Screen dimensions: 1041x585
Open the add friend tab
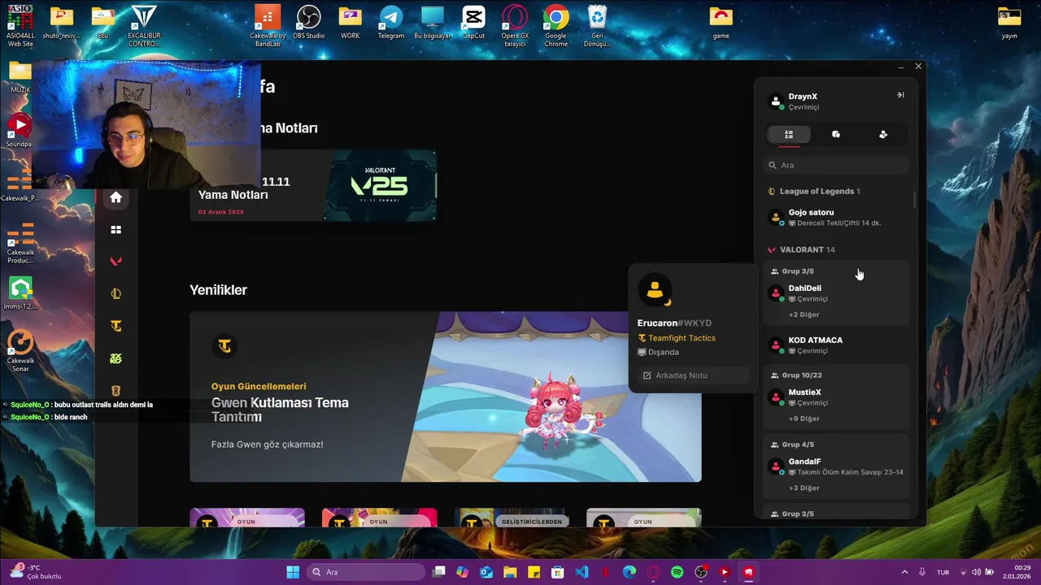pos(883,135)
